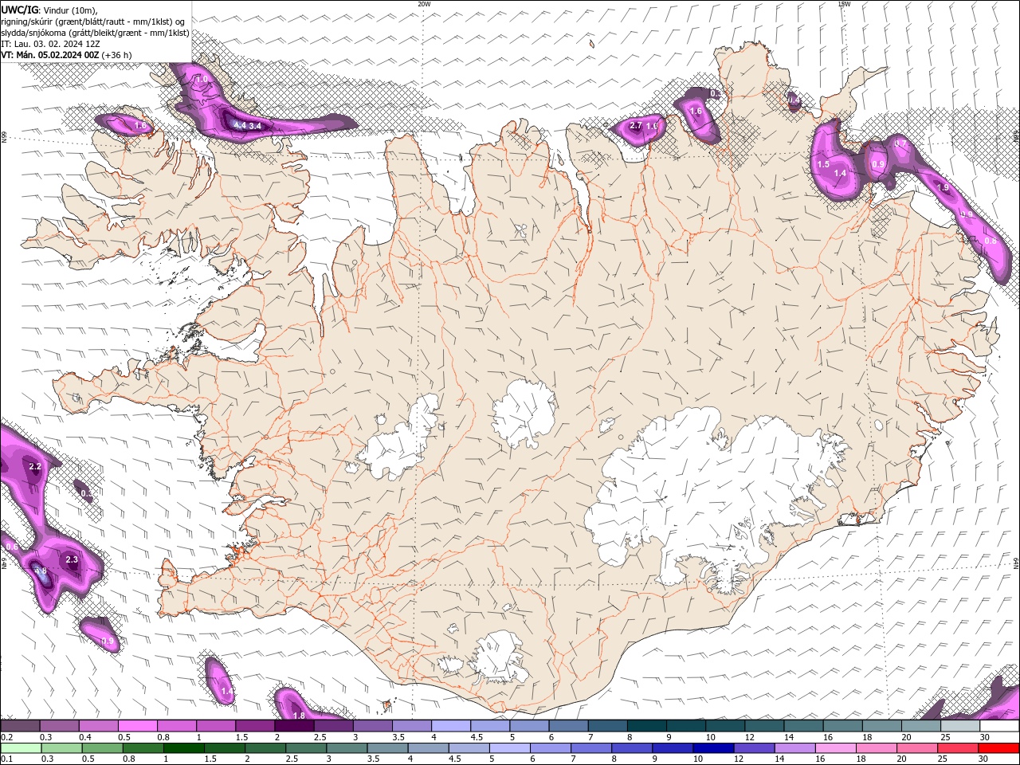Click the '2.2' precipitation value on the map

click(x=34, y=466)
